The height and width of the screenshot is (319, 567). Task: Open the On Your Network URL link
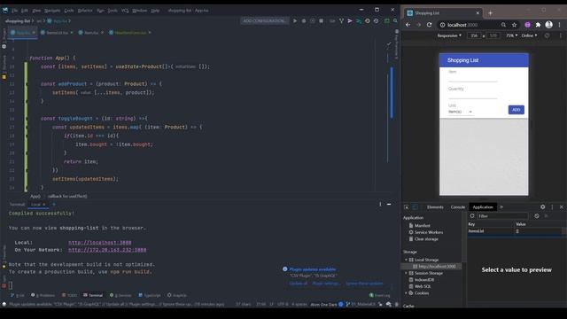[107, 250]
